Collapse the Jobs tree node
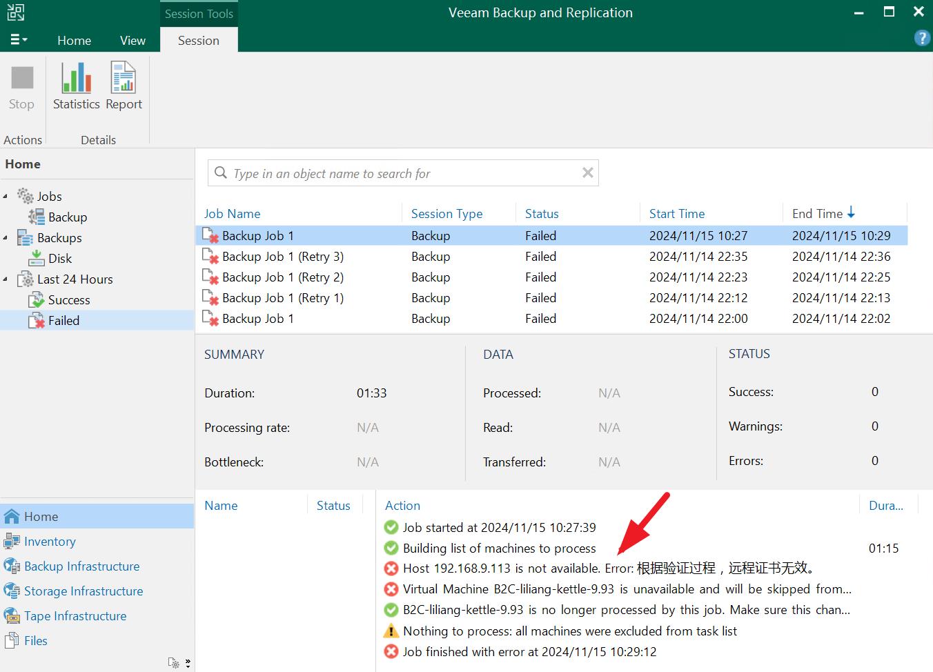 click(x=6, y=197)
